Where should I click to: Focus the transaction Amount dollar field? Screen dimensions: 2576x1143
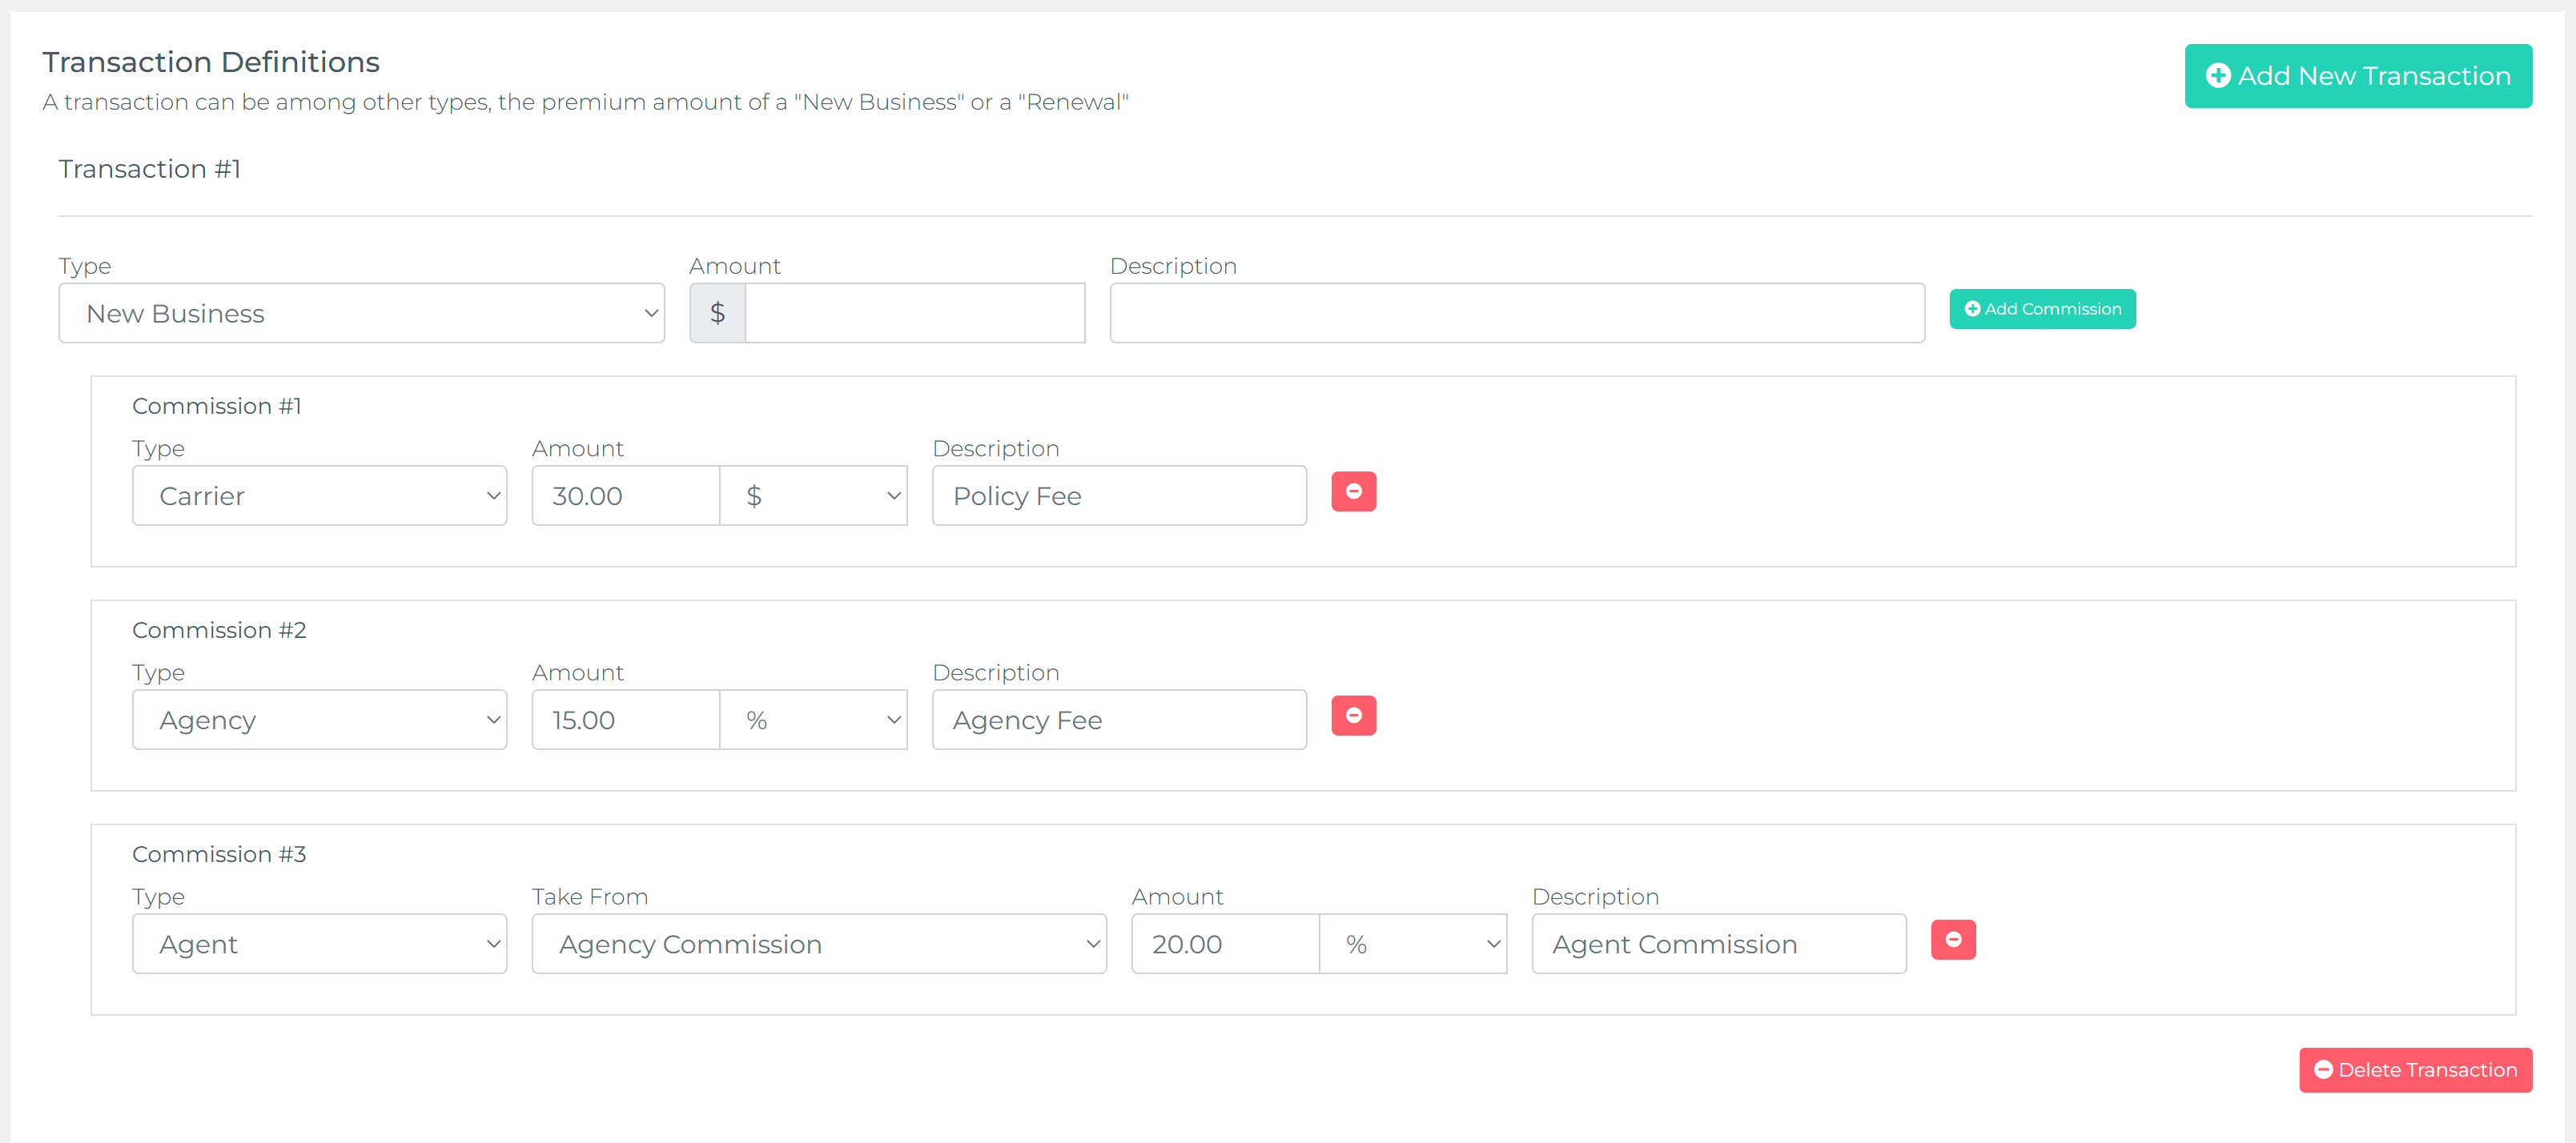[x=914, y=313]
